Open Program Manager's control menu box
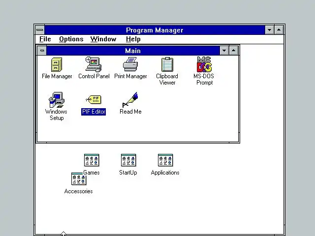This screenshot has width=315, height=236. [x=40, y=30]
